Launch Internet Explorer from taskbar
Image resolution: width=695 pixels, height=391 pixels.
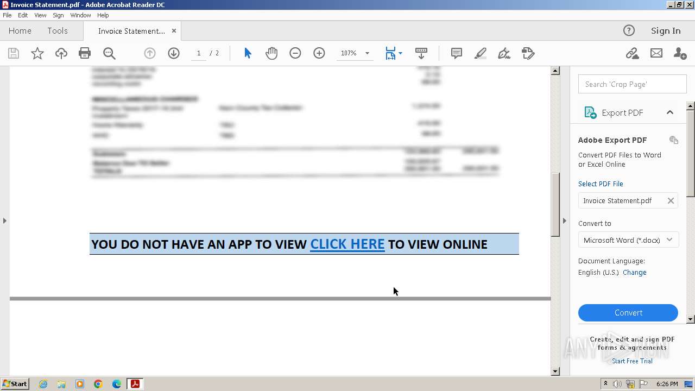(x=43, y=384)
